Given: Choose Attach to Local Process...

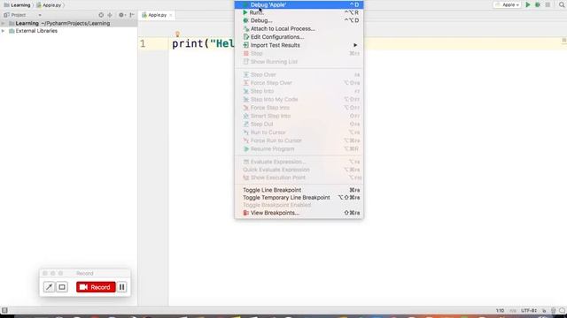Looking at the screenshot, I should (x=299, y=29).
